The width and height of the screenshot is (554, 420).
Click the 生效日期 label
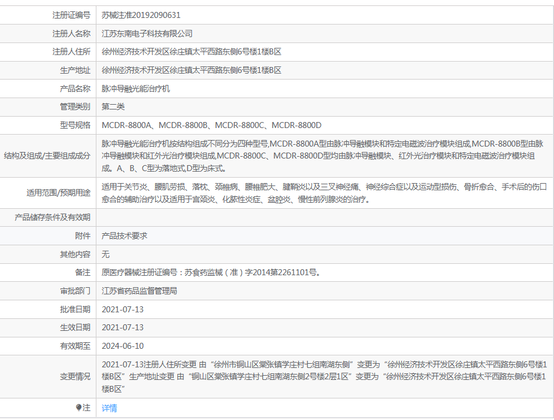(75, 327)
